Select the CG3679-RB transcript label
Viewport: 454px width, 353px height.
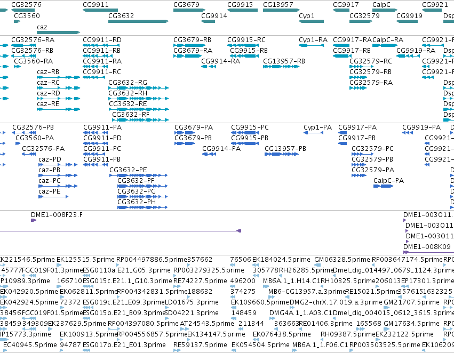192,39
